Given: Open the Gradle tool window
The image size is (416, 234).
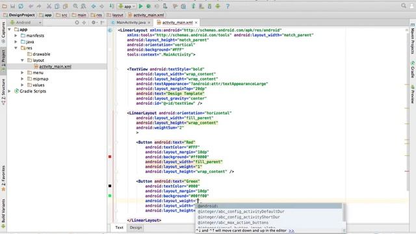Looking at the screenshot, I should click(x=413, y=70).
